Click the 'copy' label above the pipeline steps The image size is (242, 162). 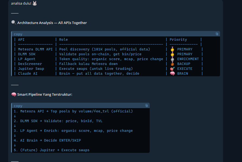tap(18, 106)
